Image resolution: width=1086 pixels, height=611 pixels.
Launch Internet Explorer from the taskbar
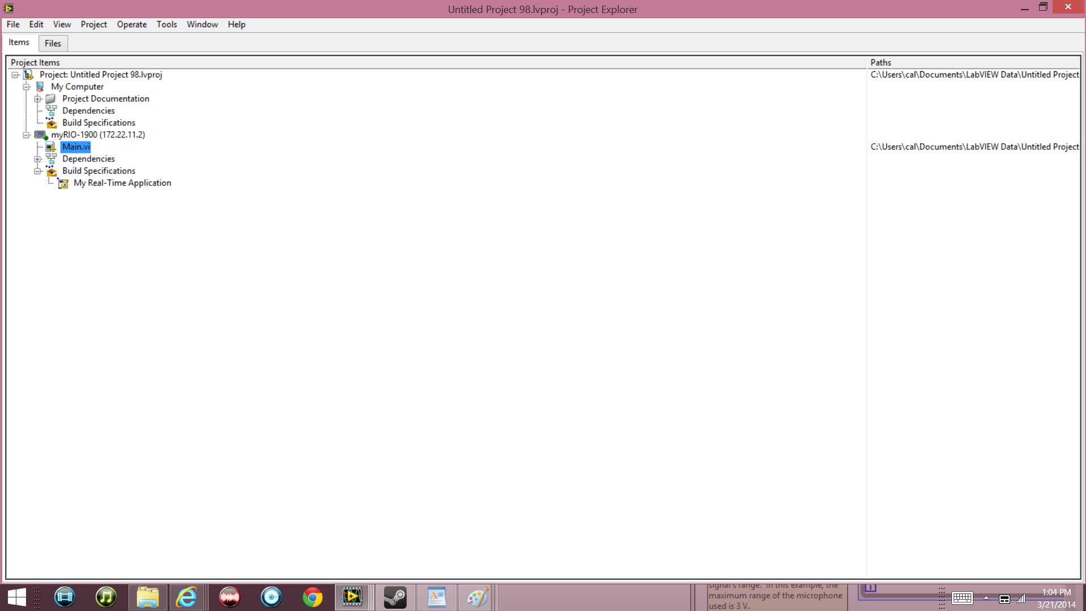point(187,597)
